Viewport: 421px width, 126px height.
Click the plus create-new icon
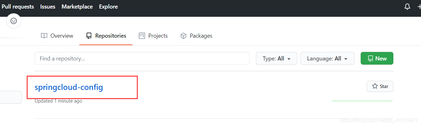pyautogui.click(x=419, y=7)
